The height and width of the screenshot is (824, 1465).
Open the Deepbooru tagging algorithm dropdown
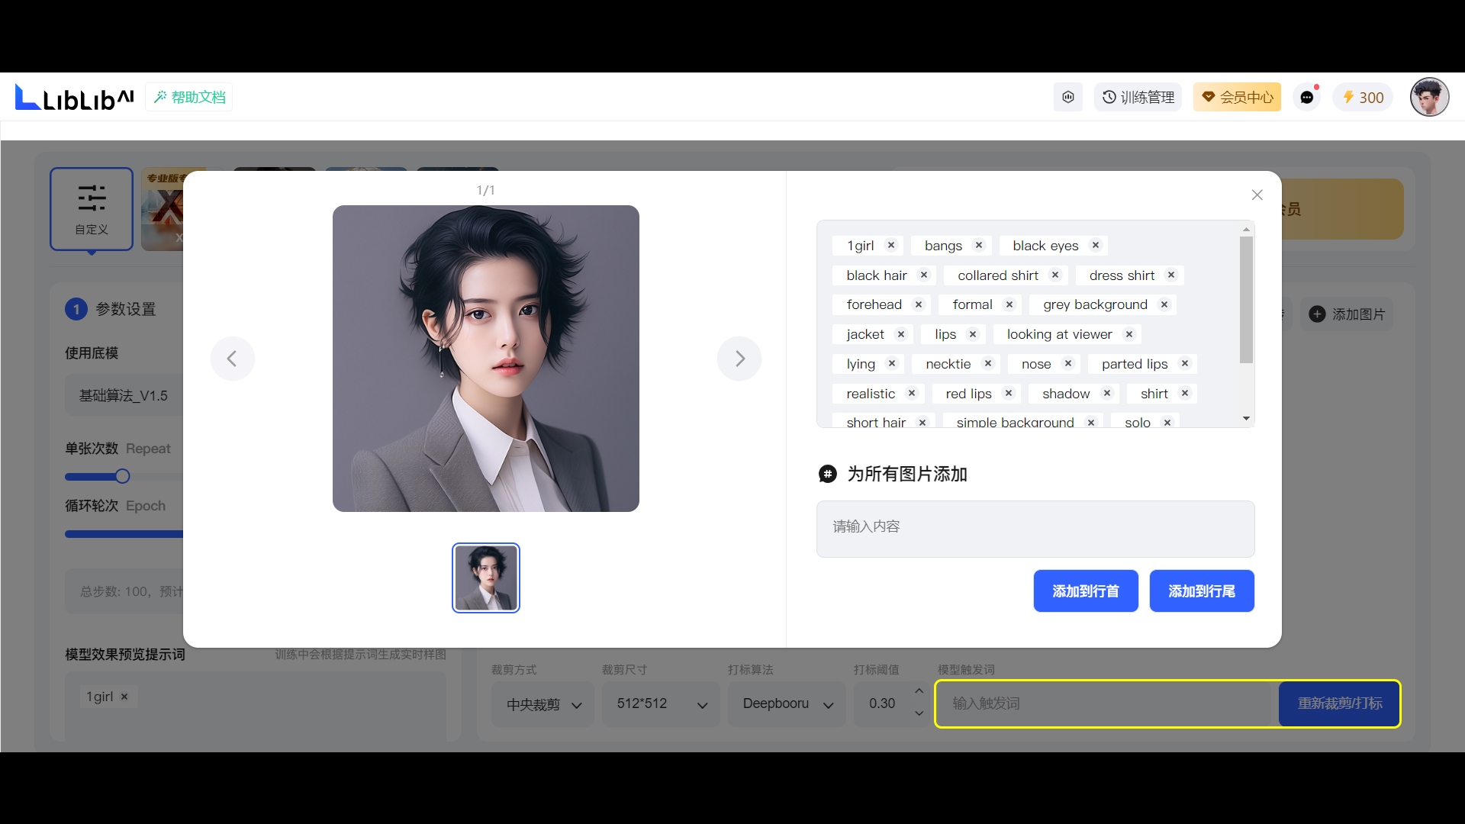787,704
